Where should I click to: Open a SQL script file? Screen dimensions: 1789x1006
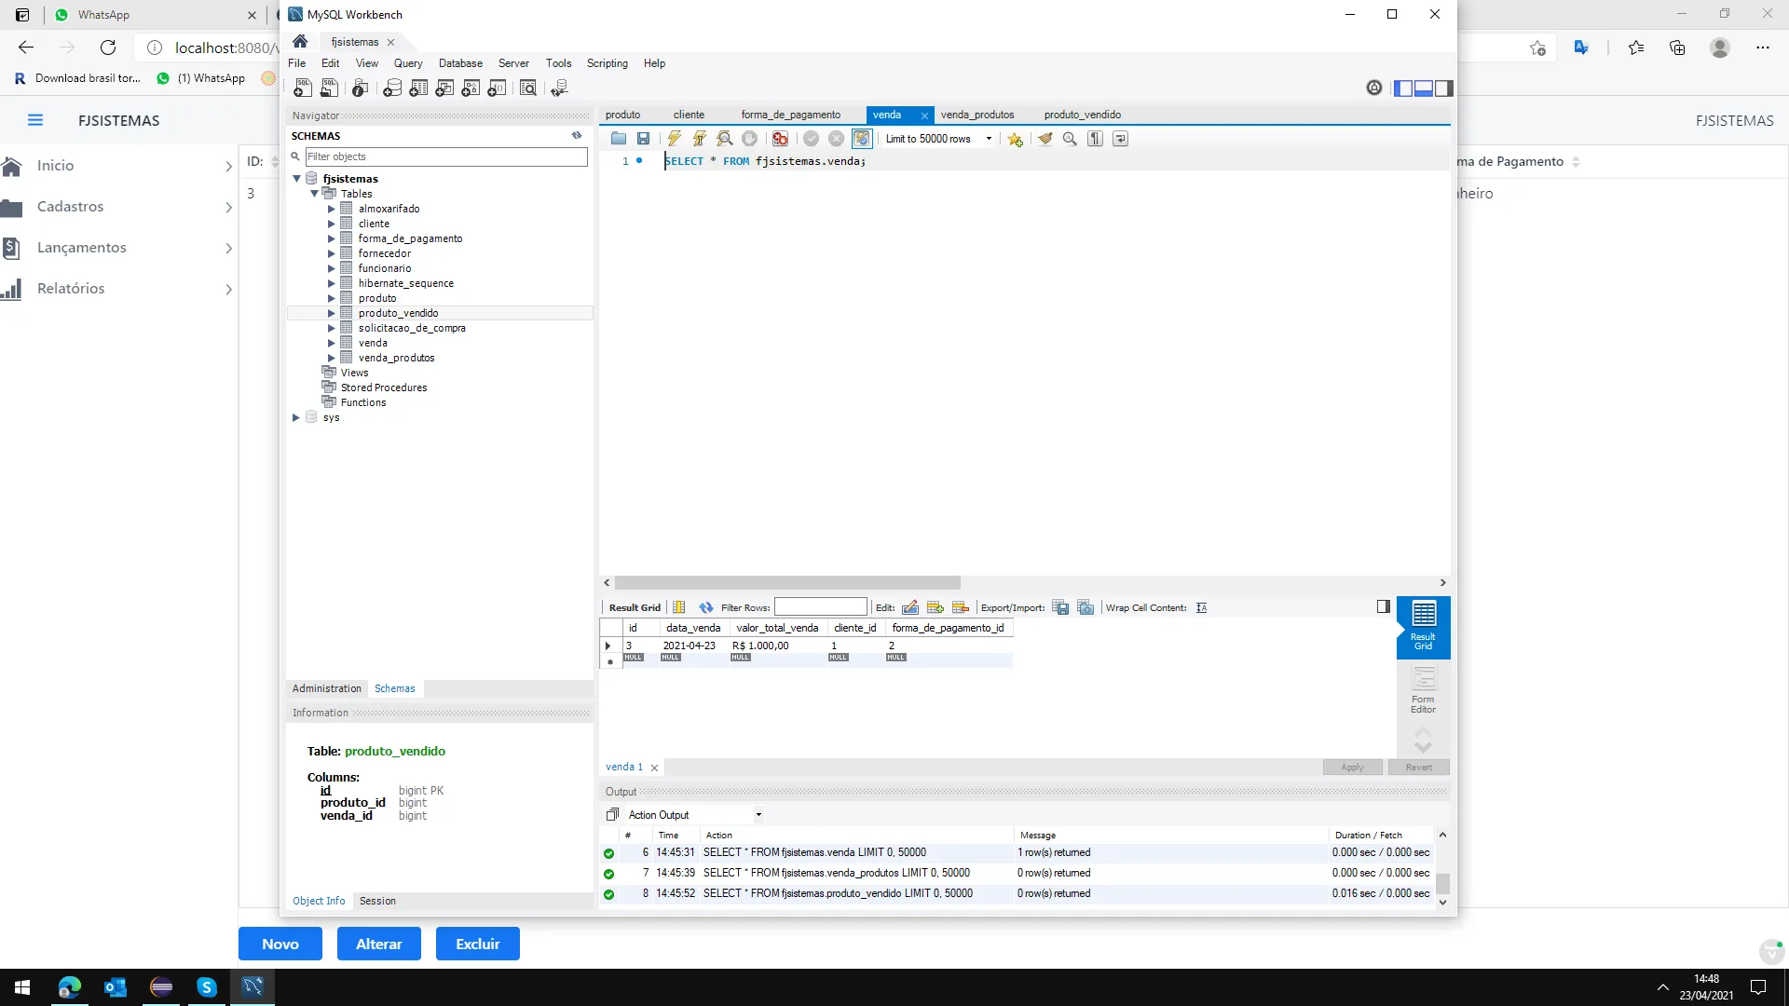coord(619,139)
